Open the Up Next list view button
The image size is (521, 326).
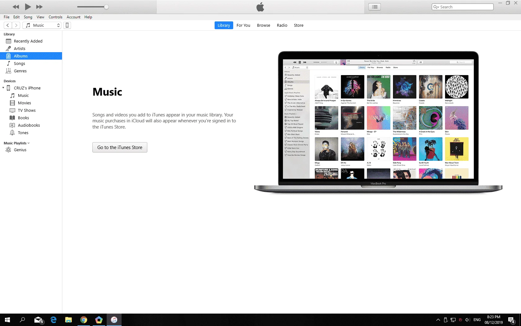(375, 7)
